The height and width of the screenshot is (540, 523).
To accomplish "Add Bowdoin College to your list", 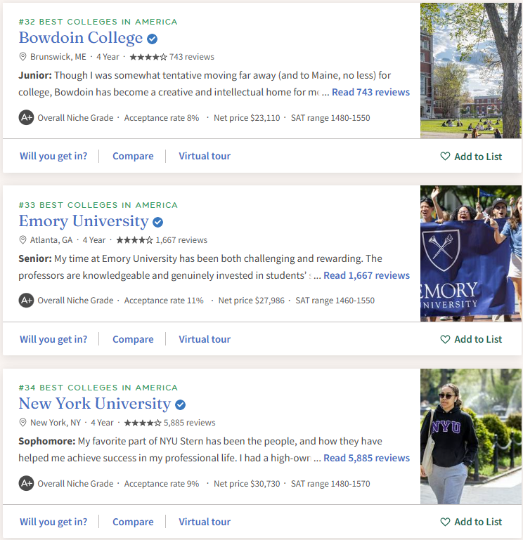I will click(471, 157).
